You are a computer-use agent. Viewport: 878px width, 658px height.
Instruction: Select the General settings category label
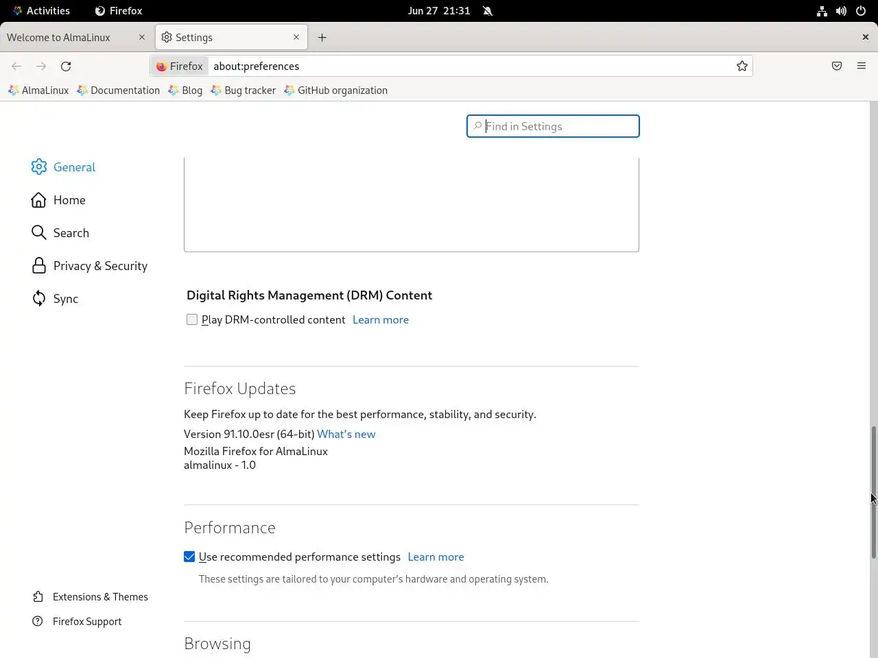(x=74, y=167)
